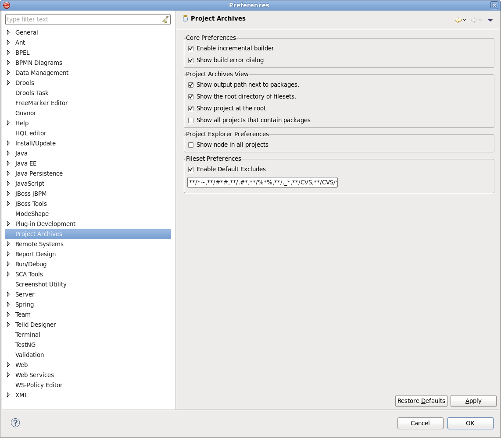
Task: Click the forward navigation arrow icon
Action: tap(474, 20)
